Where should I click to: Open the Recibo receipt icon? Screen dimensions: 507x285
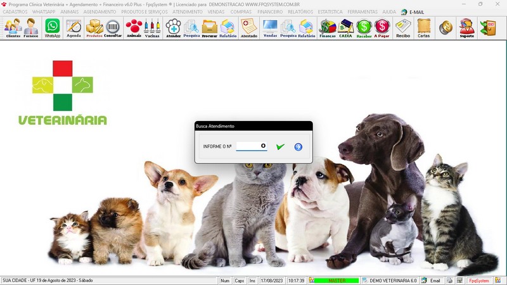(x=403, y=28)
